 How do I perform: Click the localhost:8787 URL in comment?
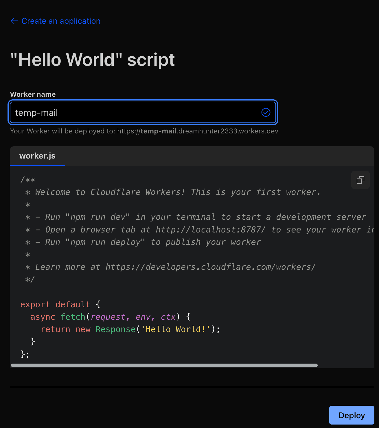[x=210, y=230]
